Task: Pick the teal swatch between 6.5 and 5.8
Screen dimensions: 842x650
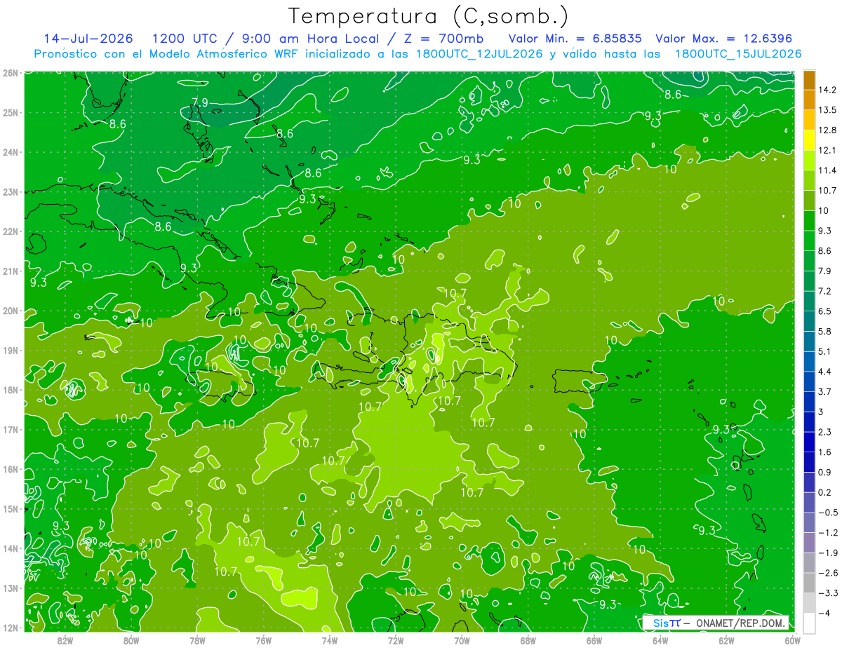Action: pyautogui.click(x=809, y=320)
